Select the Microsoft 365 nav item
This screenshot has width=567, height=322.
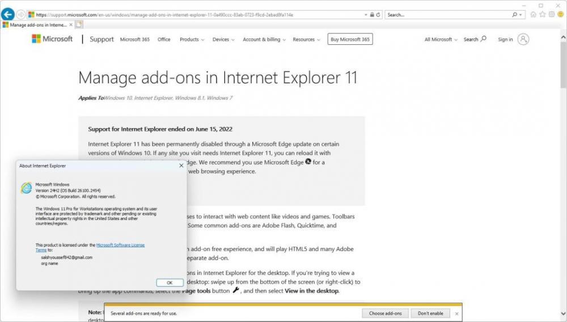(134, 40)
